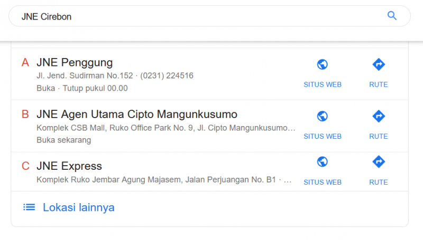Click the blue search magnifier icon
This screenshot has height=240, width=423.
(392, 16)
